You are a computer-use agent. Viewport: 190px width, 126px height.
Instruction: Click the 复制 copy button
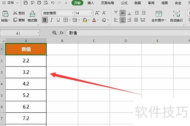pyautogui.click(x=19, y=20)
